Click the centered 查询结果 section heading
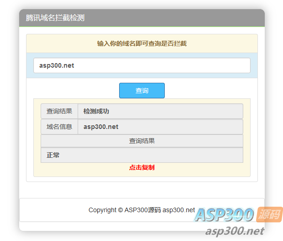Image resolution: width=283 pixels, height=241 pixels. point(142,141)
